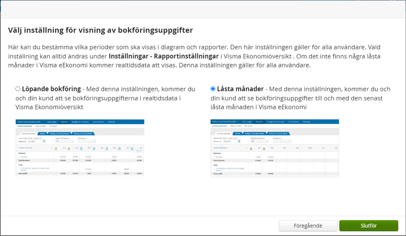
Task: Select the Löpande bokföring radio button
Action: point(17,89)
